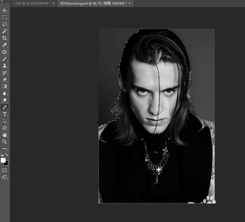Viewport: 245px width, 222px height.
Task: Select the Zoom tool
Action: [x=4, y=142]
